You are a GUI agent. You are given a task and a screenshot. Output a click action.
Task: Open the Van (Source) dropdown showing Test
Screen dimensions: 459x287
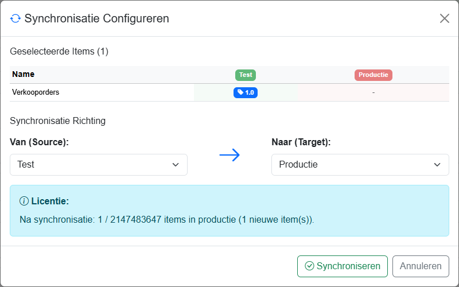(99, 165)
